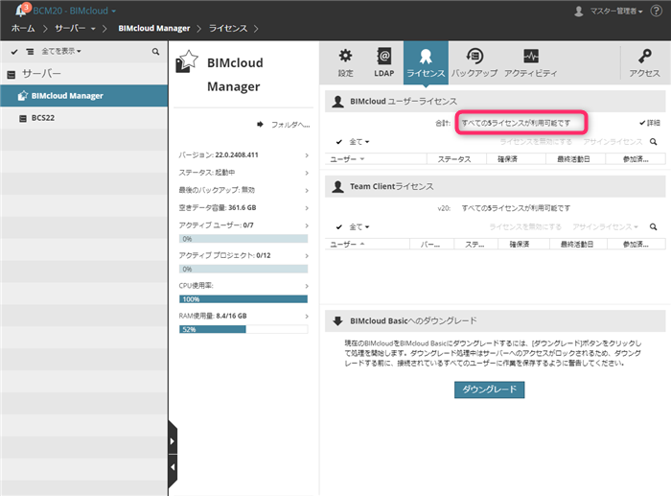Click the master admin user icon

579,12
